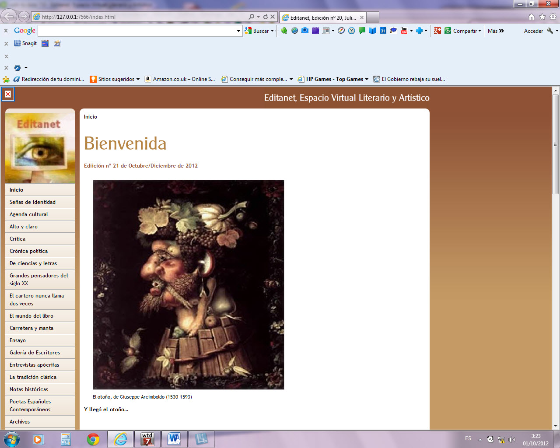Close the Google toolbar with its X
Viewport: 560px width, 448px height.
pos(6,31)
